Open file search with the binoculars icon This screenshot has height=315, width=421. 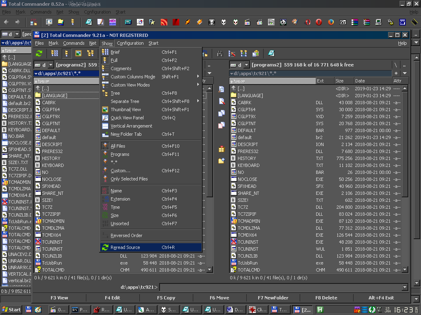(220, 54)
